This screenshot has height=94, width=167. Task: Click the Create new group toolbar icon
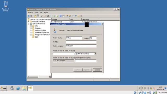70,16
